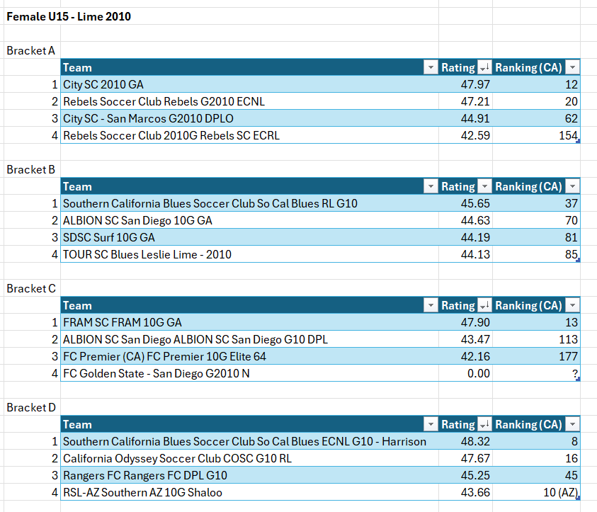Expand Ranking (CA) filter in Bracket B

572,187
